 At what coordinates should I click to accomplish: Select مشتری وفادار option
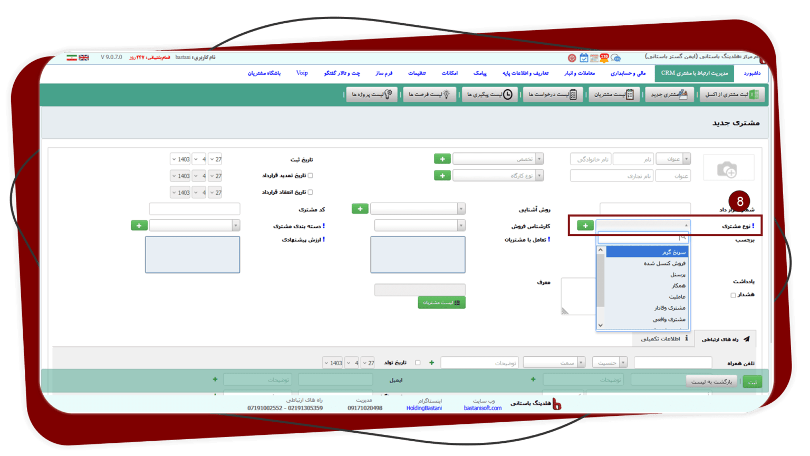point(647,308)
